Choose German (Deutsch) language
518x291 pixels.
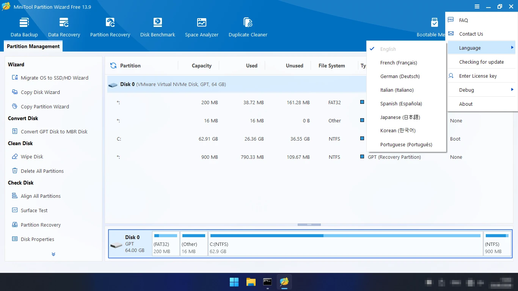coord(406,76)
